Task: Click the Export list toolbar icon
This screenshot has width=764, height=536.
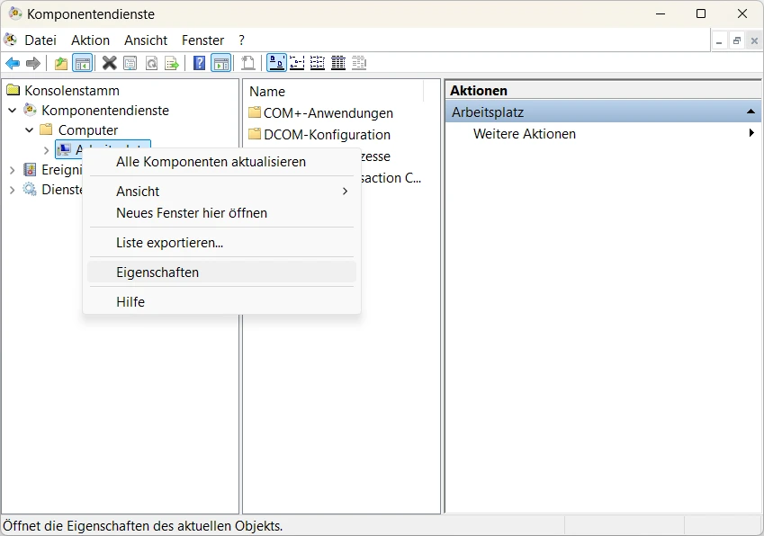Action: (x=172, y=63)
